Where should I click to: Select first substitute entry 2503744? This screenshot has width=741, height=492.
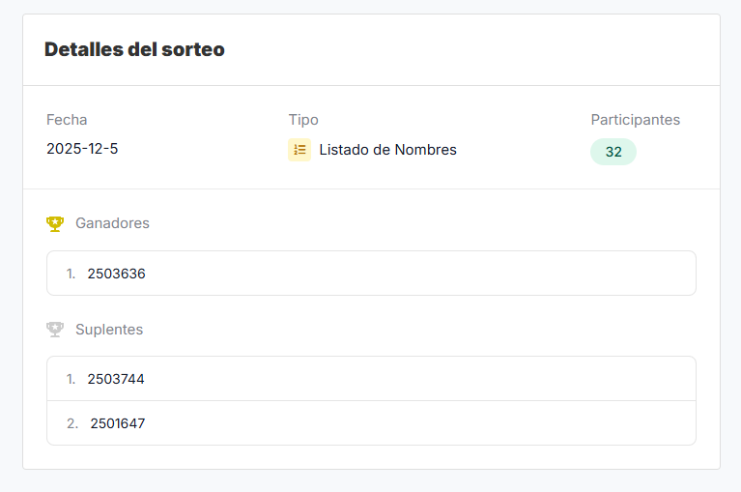coord(116,379)
